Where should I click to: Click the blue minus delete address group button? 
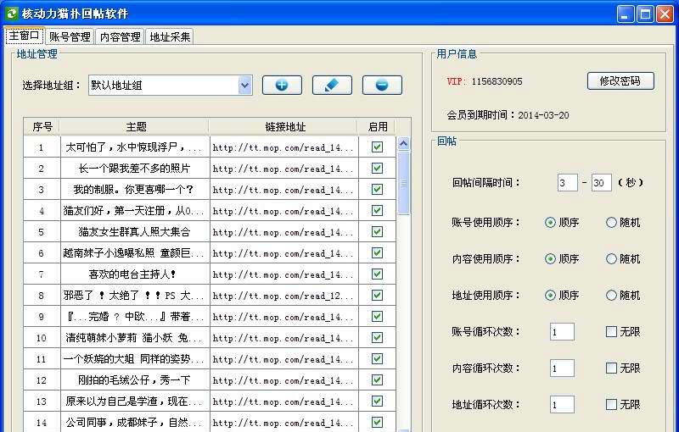point(382,85)
